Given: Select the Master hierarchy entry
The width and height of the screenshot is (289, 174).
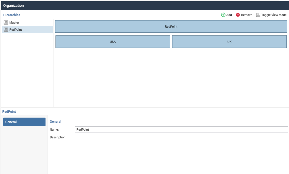Looking at the screenshot, I should tap(14, 23).
